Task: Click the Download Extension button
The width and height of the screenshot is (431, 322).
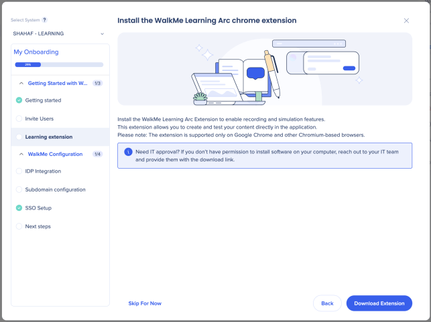Action: click(x=379, y=303)
